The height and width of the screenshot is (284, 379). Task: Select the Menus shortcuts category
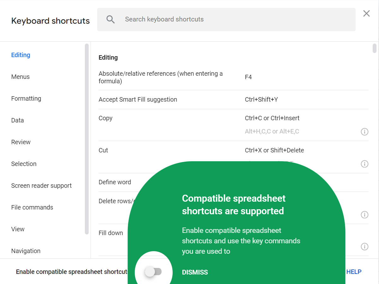[x=20, y=77]
